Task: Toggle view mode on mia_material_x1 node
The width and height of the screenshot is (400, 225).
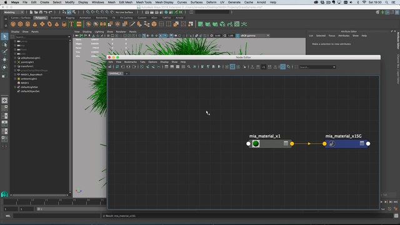Action: point(286,143)
